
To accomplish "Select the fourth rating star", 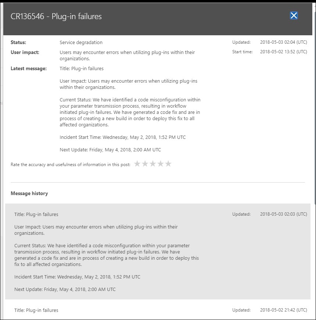I will click(160, 163).
